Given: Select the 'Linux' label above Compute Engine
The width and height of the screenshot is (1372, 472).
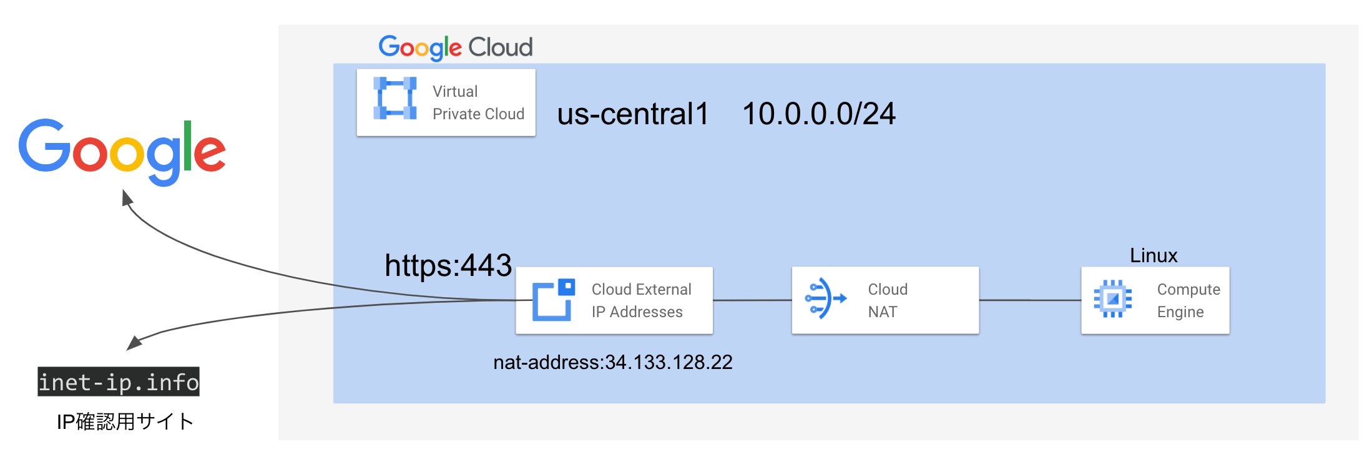Looking at the screenshot, I should [x=1154, y=255].
